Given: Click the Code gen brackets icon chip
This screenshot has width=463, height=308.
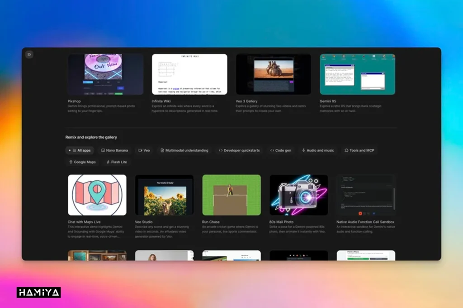Looking at the screenshot, I should pyautogui.click(x=272, y=150).
